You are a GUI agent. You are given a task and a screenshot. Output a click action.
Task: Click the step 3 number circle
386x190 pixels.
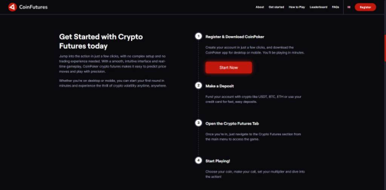tap(198, 123)
